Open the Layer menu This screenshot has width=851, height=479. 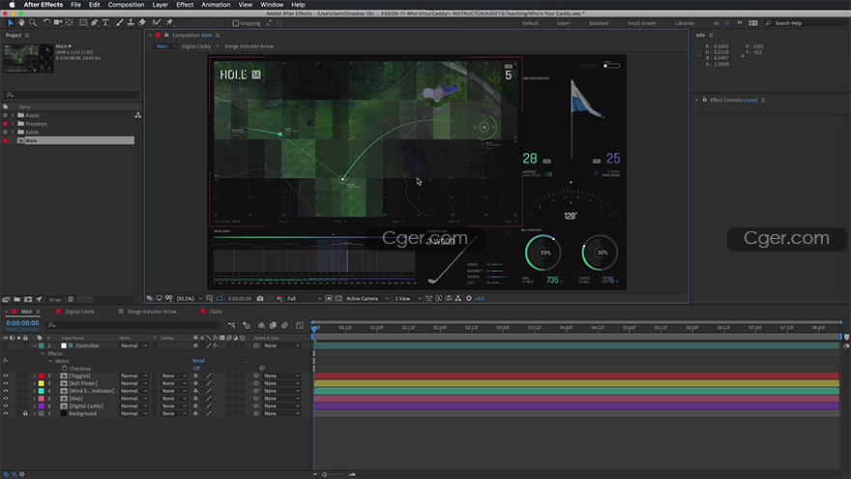(x=160, y=4)
